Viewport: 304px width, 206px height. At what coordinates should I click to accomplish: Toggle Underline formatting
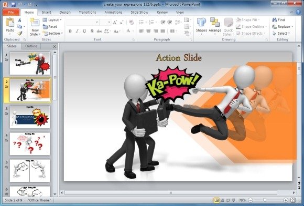[84, 31]
